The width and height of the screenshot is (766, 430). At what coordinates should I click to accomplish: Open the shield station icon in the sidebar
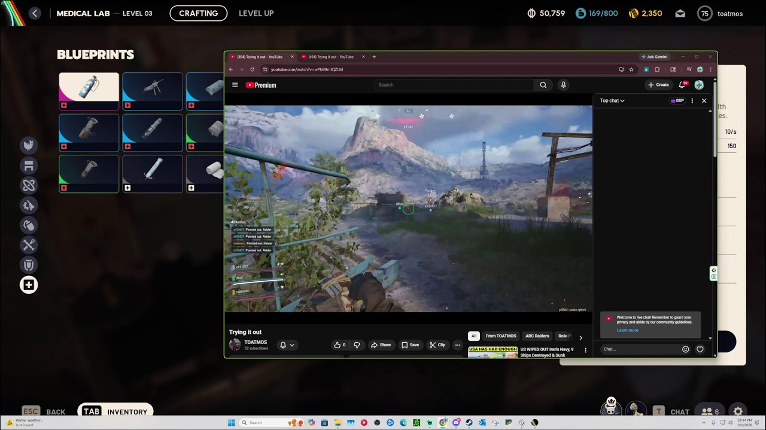pos(29,265)
